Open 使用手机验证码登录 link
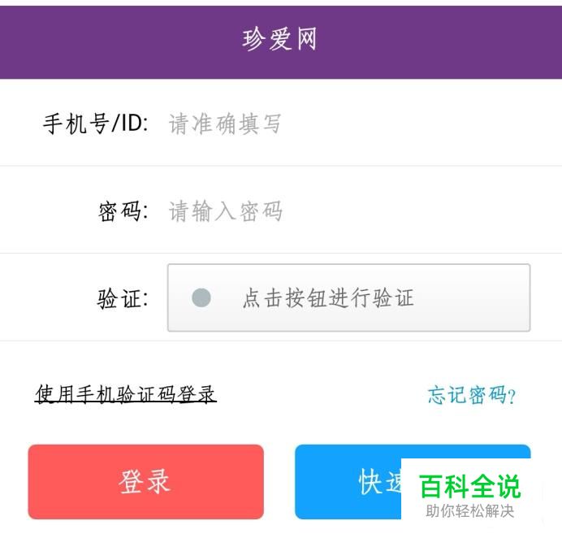562x547 pixels. point(126,395)
